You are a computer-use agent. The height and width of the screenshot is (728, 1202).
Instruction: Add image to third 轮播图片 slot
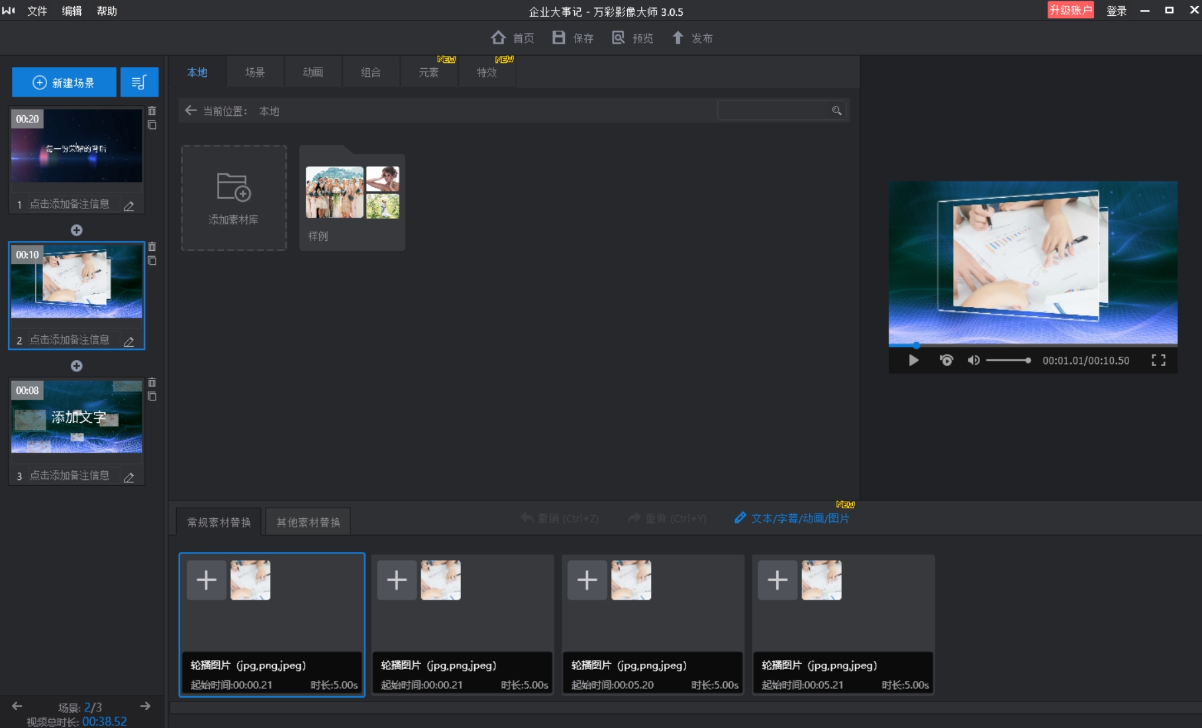point(587,580)
